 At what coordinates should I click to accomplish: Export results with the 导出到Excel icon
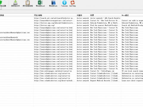coord(40,4)
